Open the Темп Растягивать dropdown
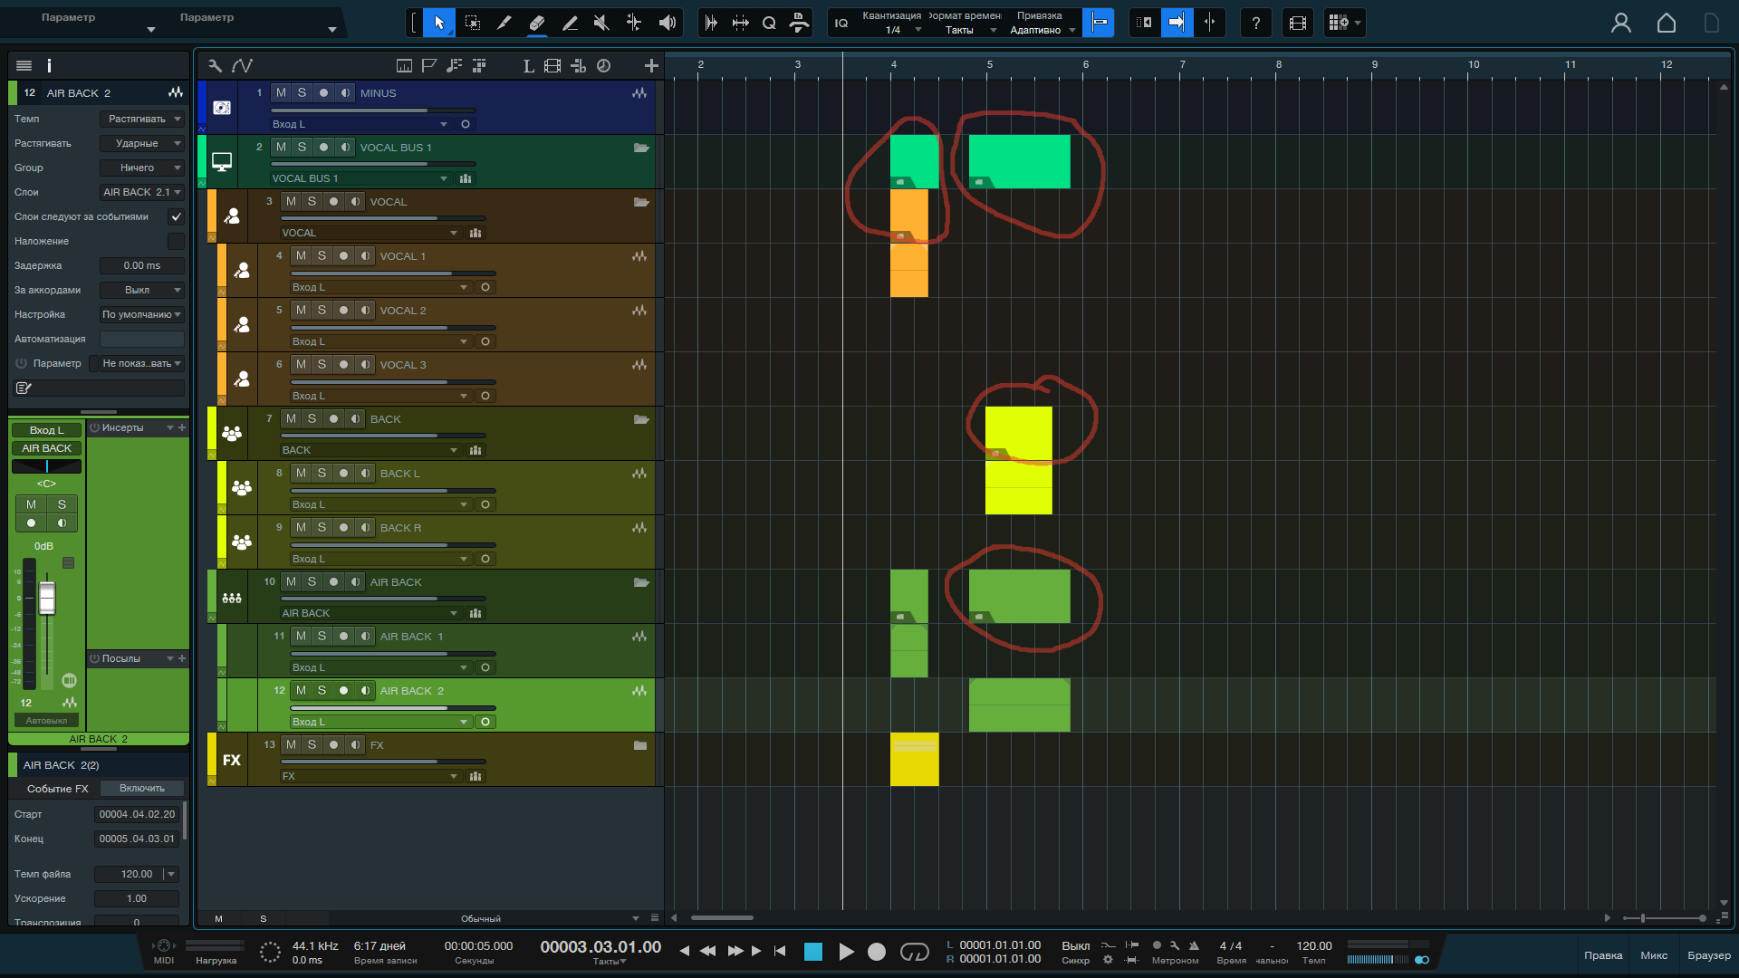This screenshot has height=978, width=1739. point(142,119)
